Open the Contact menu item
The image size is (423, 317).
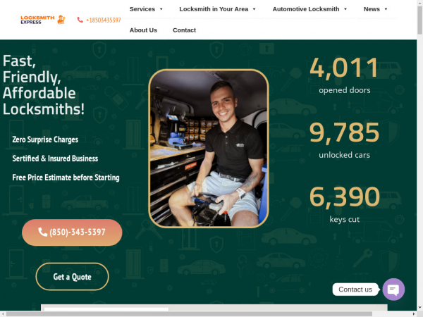point(184,30)
